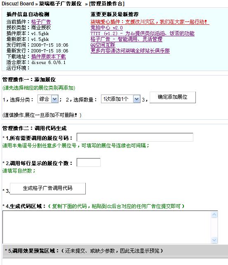Open the 格子广告 current plugin link
228x265 pixels.
pos(41,22)
